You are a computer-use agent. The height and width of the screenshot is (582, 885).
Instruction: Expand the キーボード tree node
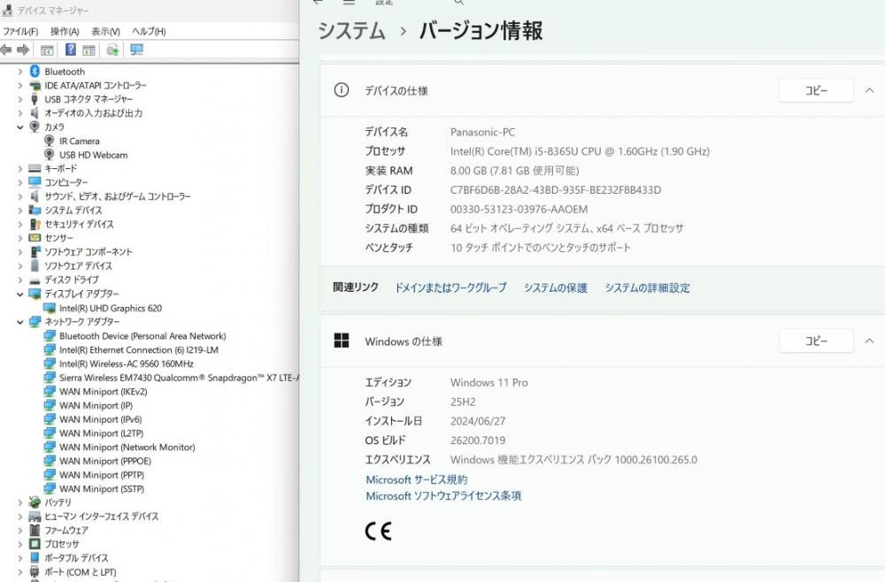click(x=19, y=168)
